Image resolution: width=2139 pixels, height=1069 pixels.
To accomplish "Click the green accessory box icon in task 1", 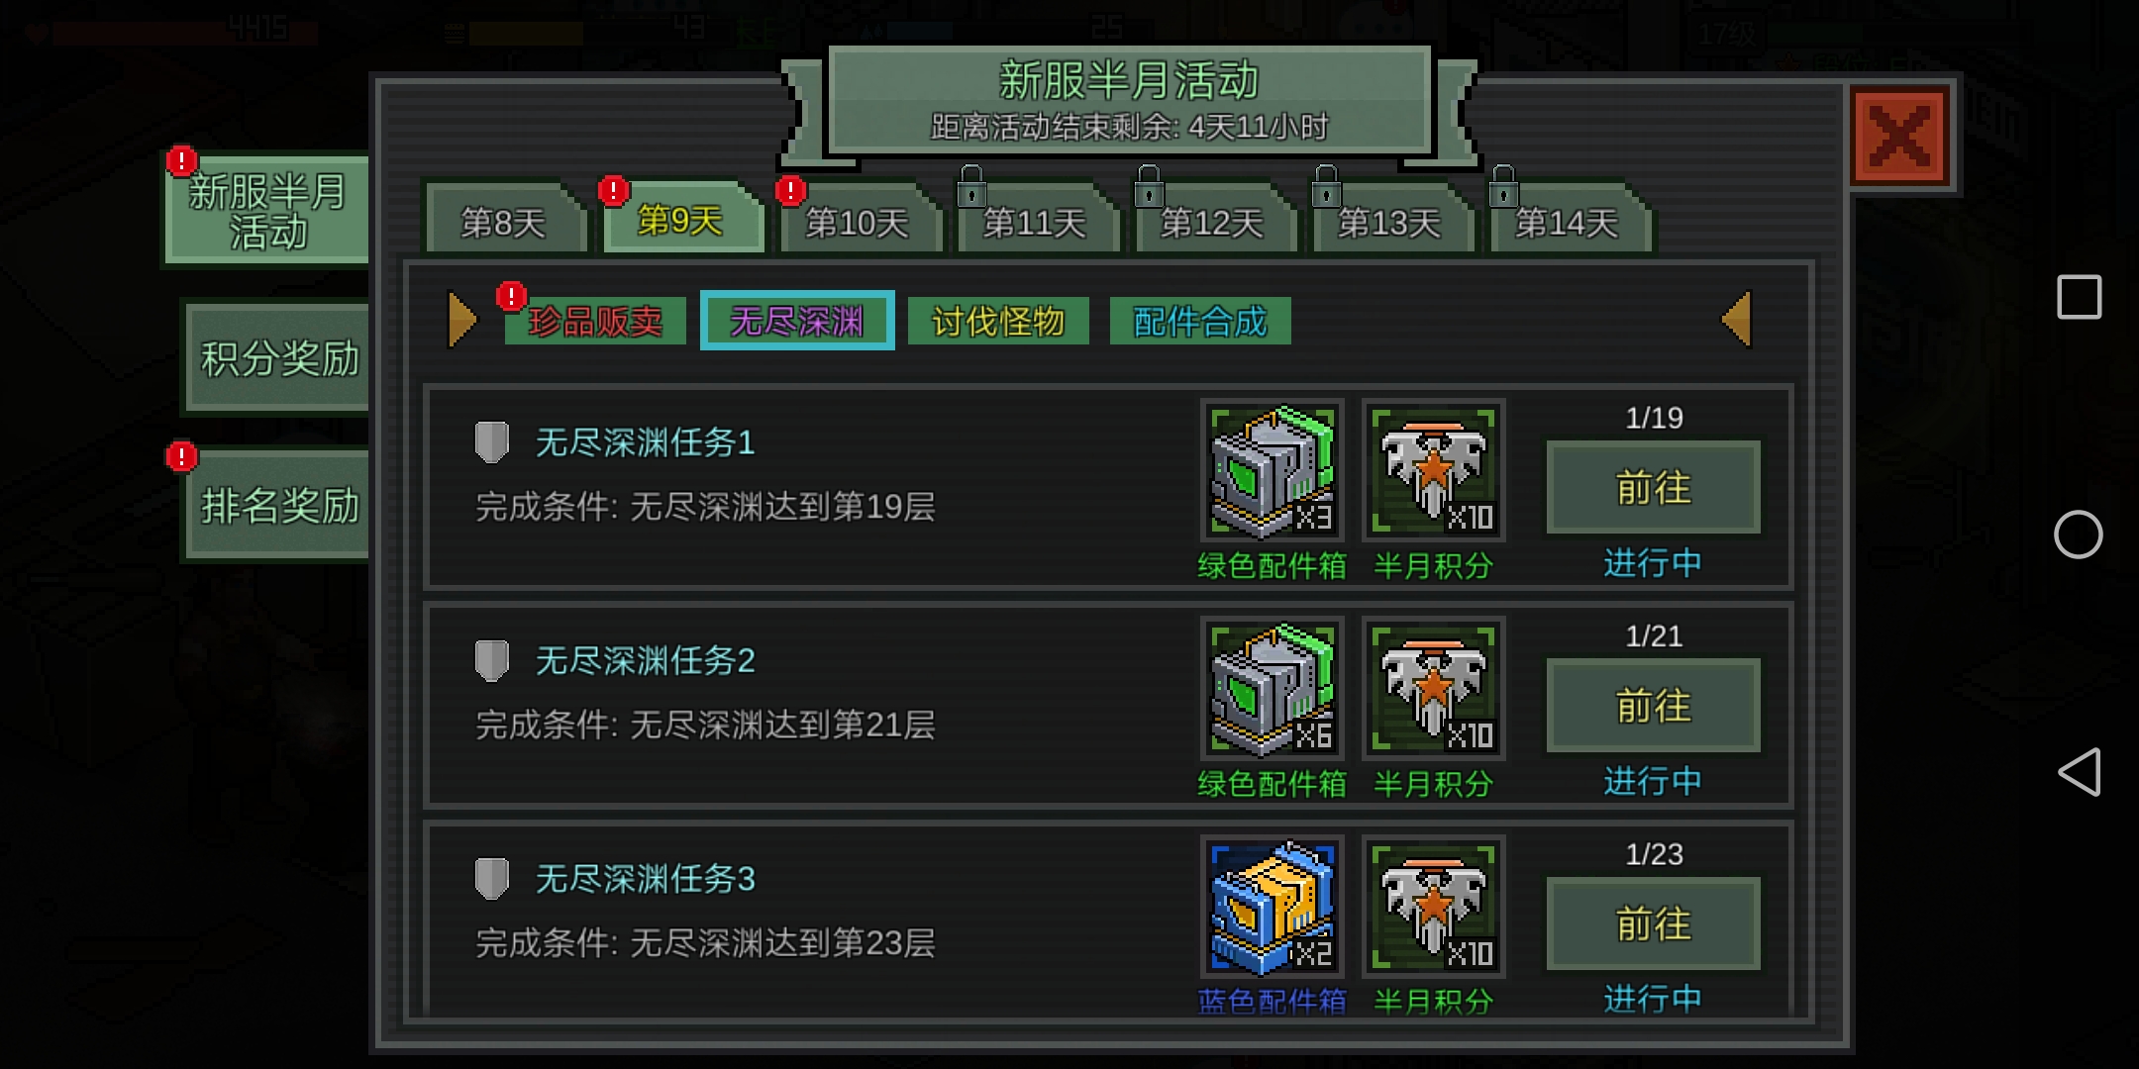I will click(1273, 471).
